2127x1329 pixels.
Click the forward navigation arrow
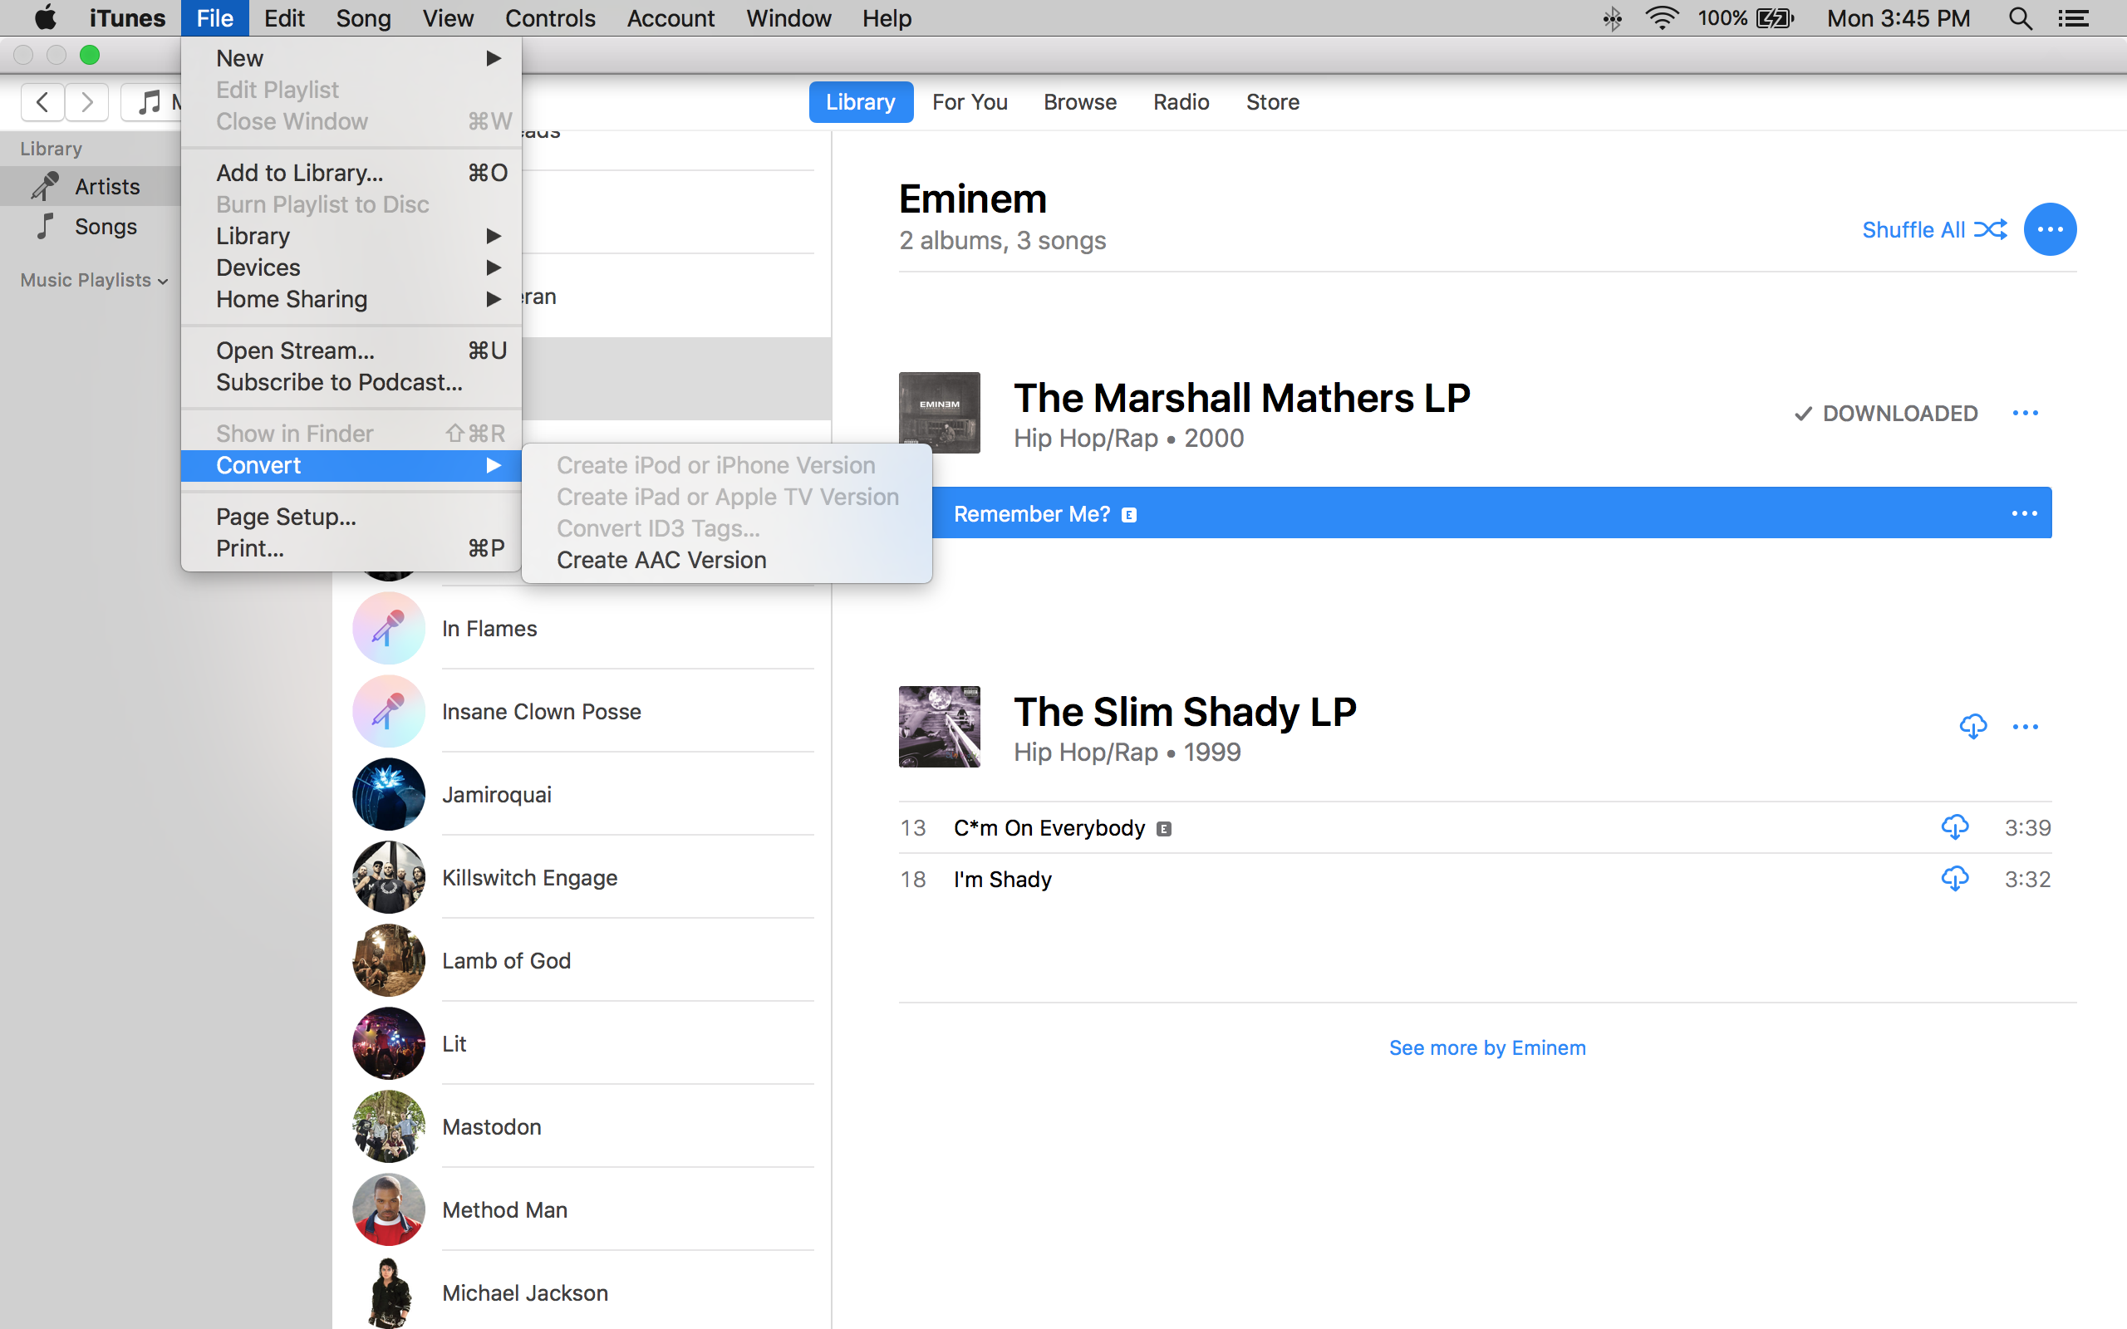86,102
